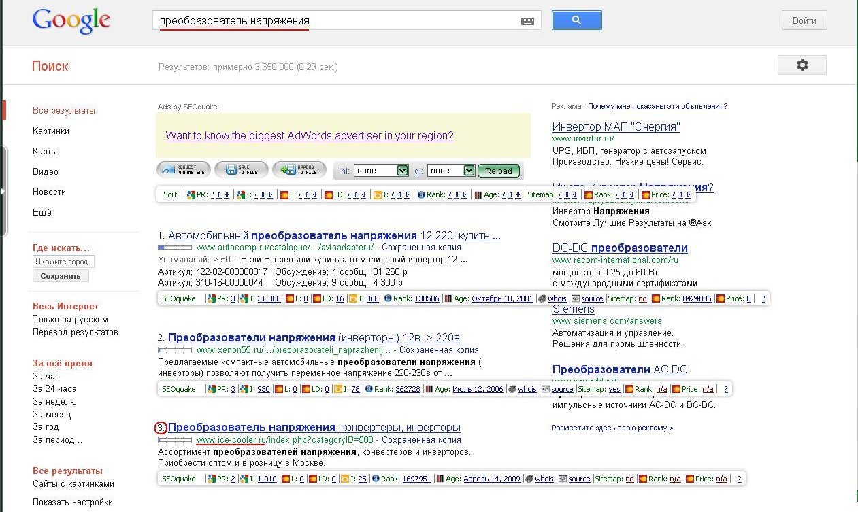Expand Ещё in left sidebar
Viewport: 858px width, 512px height.
(x=42, y=212)
